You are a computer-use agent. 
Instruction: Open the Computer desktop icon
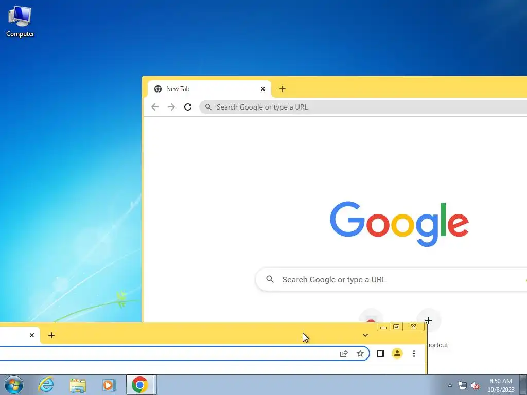point(20,22)
